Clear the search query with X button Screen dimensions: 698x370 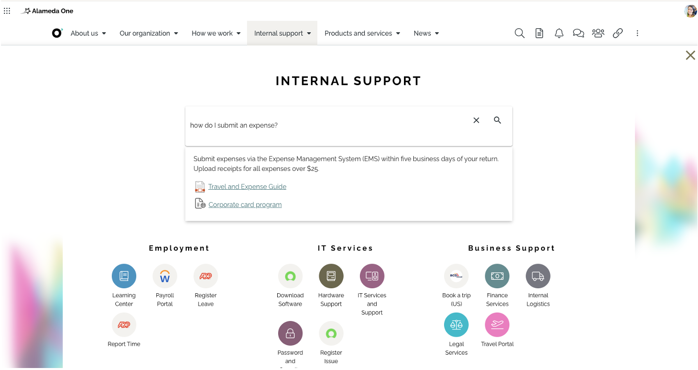click(x=476, y=120)
